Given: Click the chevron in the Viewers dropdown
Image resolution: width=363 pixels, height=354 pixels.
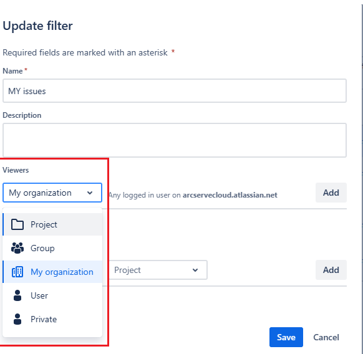Looking at the screenshot, I should [90, 193].
